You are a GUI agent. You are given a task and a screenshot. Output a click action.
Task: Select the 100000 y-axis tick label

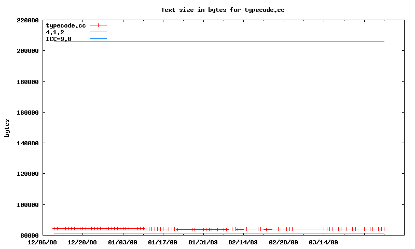pos(28,205)
